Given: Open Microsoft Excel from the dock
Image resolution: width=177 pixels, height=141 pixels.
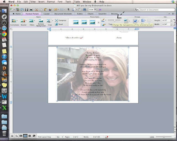Looking at the screenshot, I should pos(4,108).
